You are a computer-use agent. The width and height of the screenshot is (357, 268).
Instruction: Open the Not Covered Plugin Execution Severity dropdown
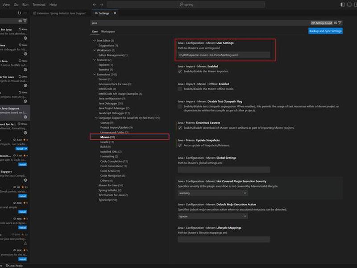213,193
